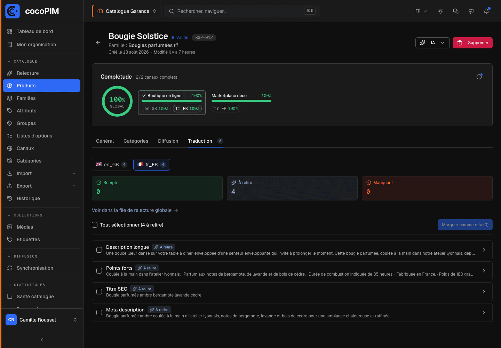This screenshot has height=348, width=501.
Task: Tick the Description longue checkbox
Action: click(x=99, y=250)
